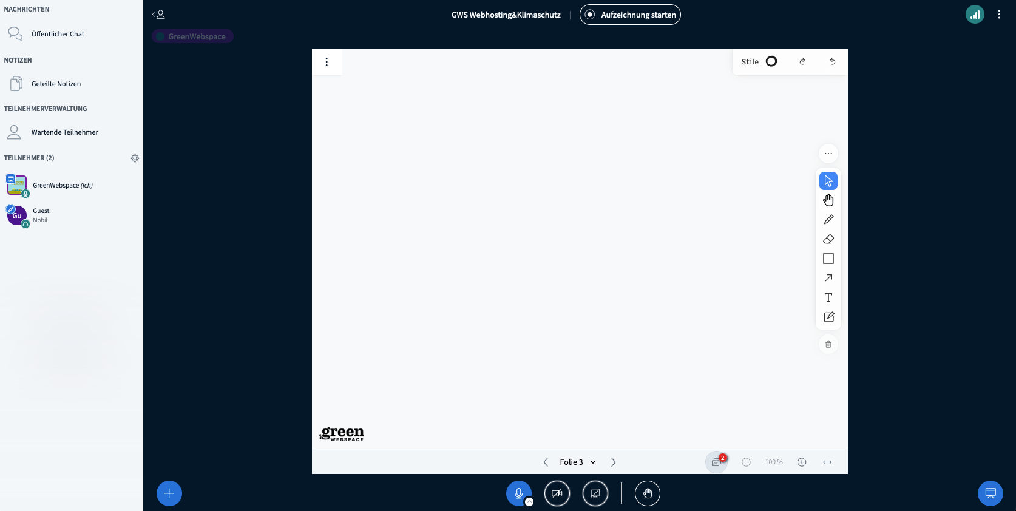Open the Stile style picker circle
Screen dimensions: 1016x511
point(771,61)
